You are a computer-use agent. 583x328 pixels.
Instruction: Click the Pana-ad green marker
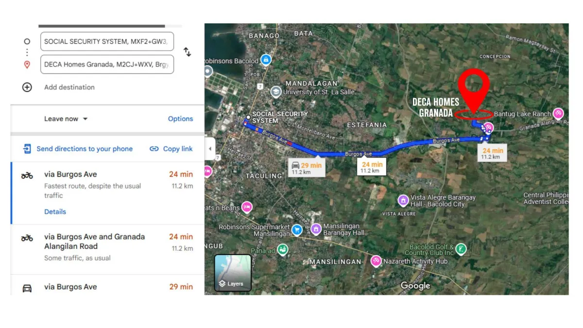pos(283,250)
